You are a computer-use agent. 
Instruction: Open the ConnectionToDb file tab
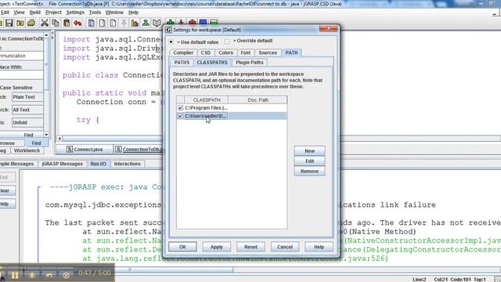pyautogui.click(x=139, y=150)
